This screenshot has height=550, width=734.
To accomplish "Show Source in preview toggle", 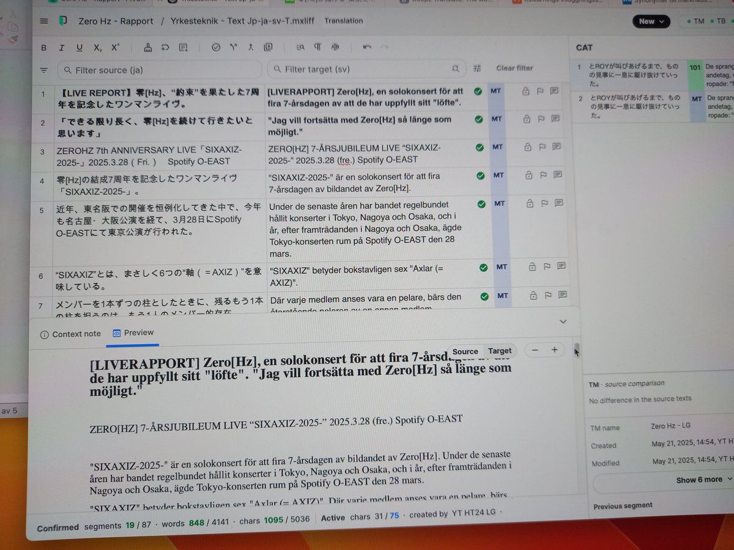I will [465, 351].
